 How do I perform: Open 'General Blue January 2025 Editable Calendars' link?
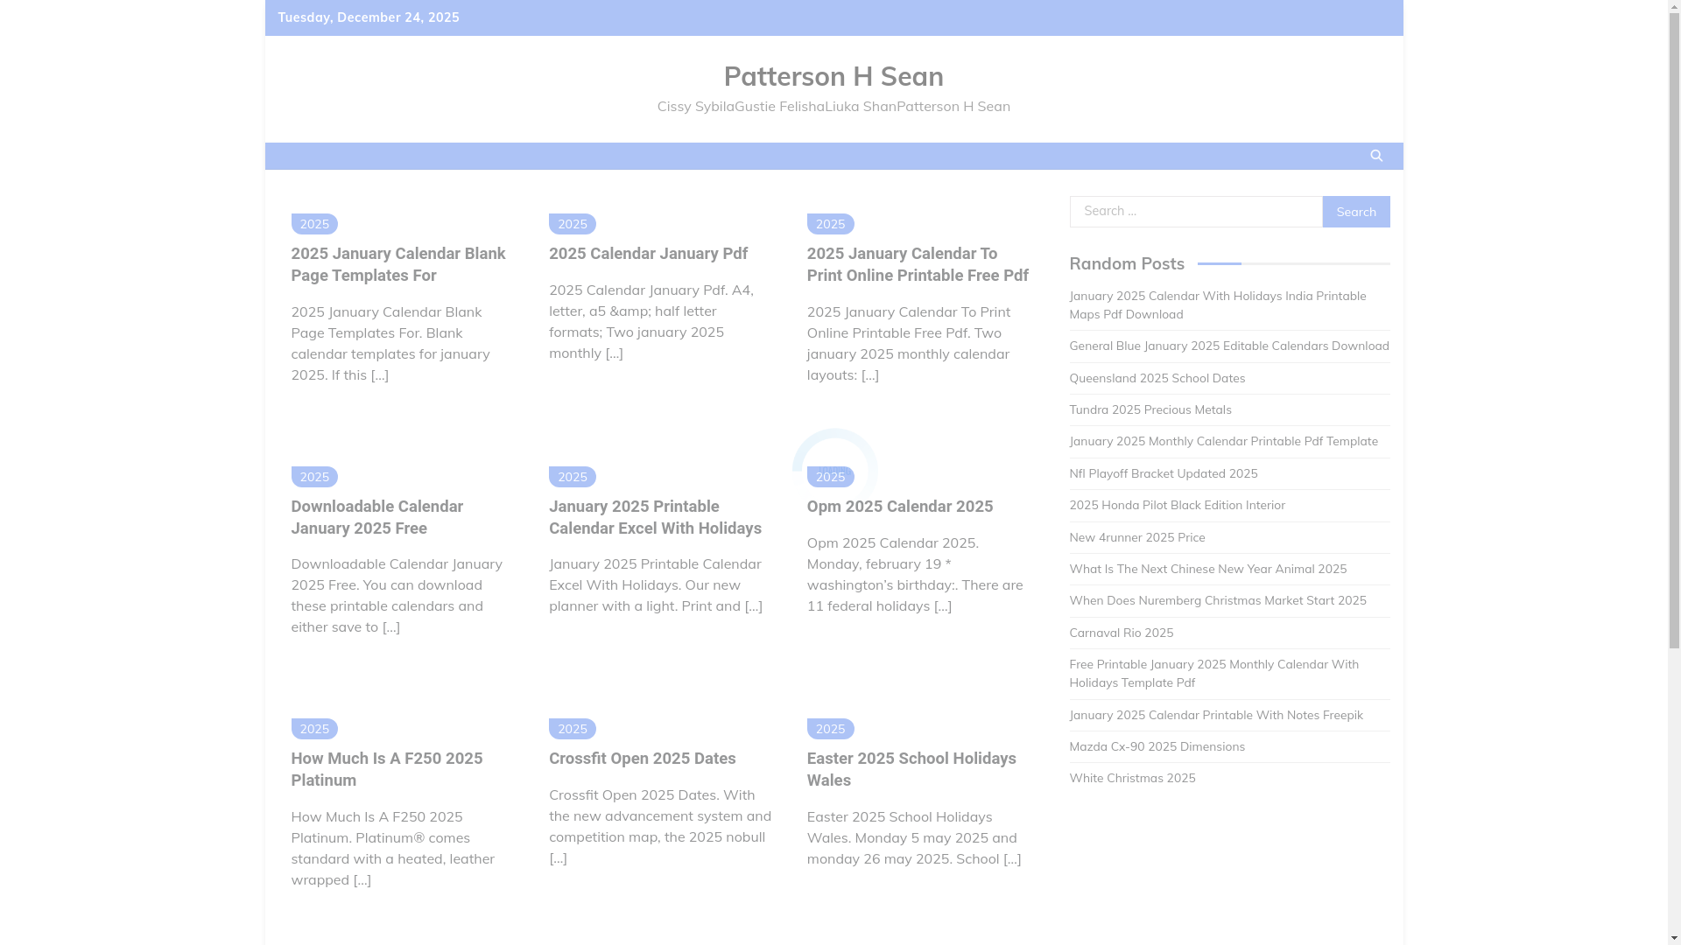[1229, 346]
